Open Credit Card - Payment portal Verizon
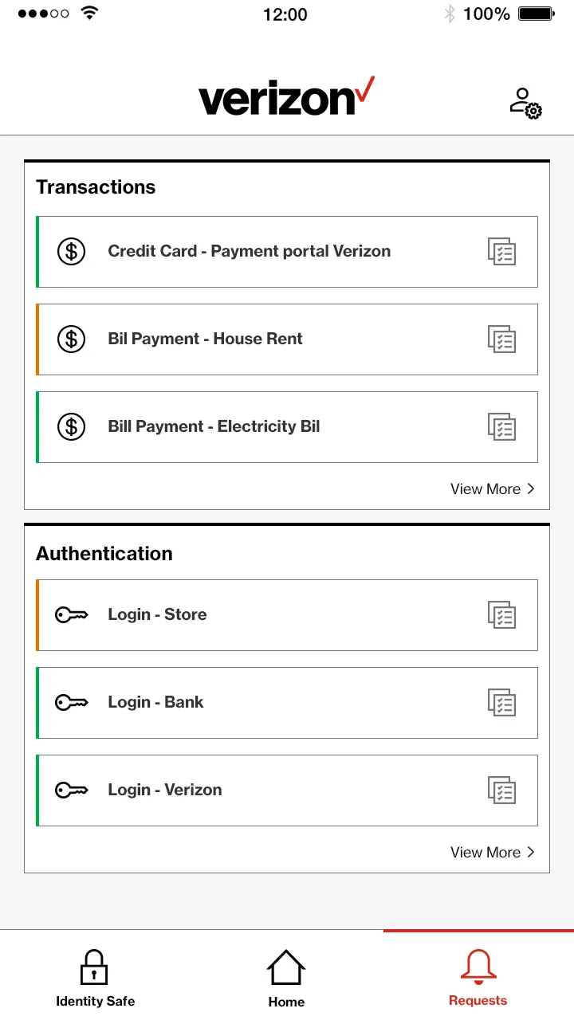This screenshot has width=574, height=1020. (250, 252)
